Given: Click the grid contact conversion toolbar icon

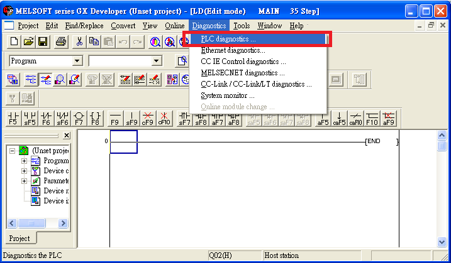Looking at the screenshot, I should coord(172,79).
